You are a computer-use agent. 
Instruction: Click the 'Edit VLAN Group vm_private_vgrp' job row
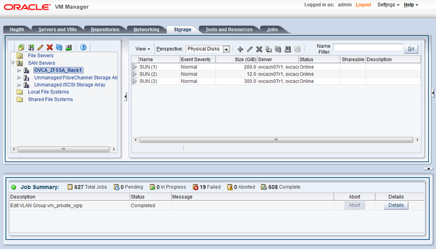[x=217, y=205]
